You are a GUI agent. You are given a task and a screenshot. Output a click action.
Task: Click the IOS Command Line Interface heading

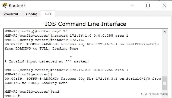coord(85,24)
